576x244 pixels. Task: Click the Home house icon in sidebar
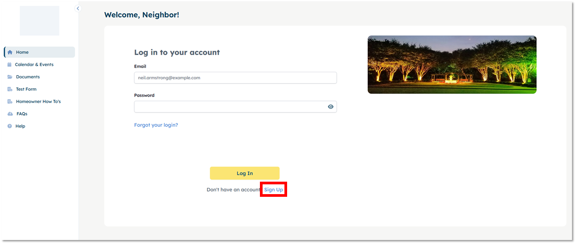point(10,52)
